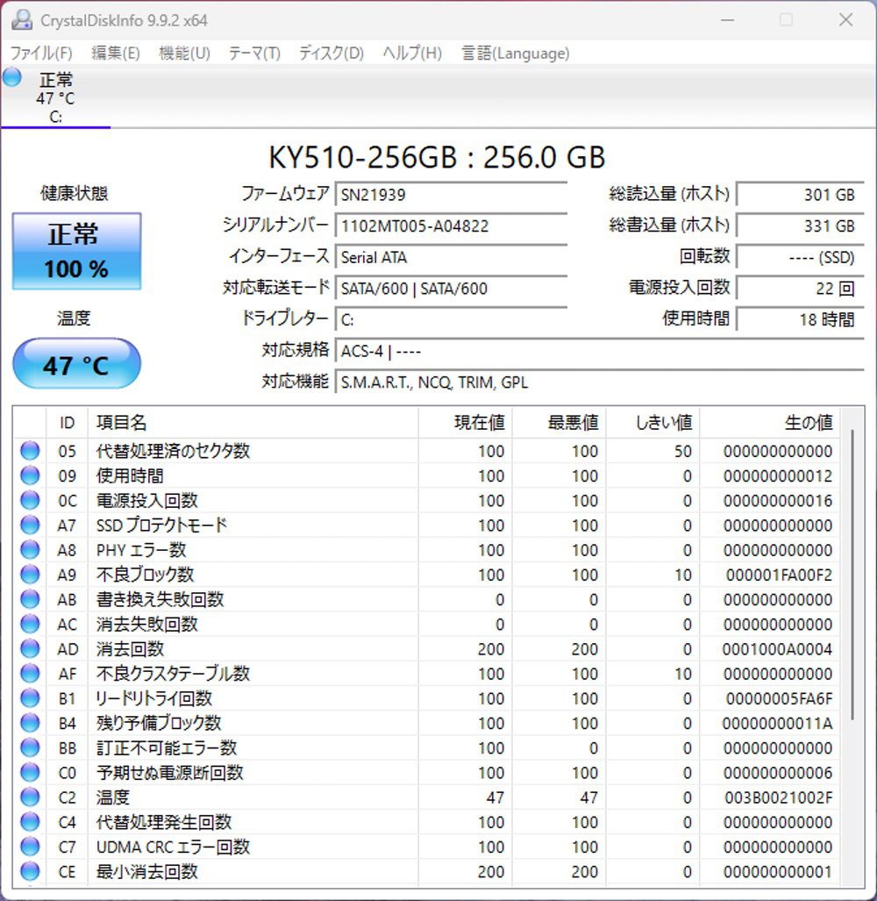The image size is (877, 901).
Task: Click raw value 000001FA00F2
Action: (779, 576)
